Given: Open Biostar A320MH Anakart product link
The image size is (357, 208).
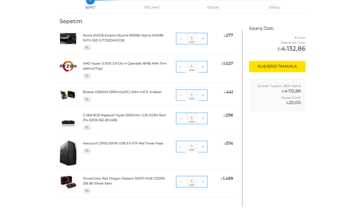Looking at the screenshot, I should 122,92.
